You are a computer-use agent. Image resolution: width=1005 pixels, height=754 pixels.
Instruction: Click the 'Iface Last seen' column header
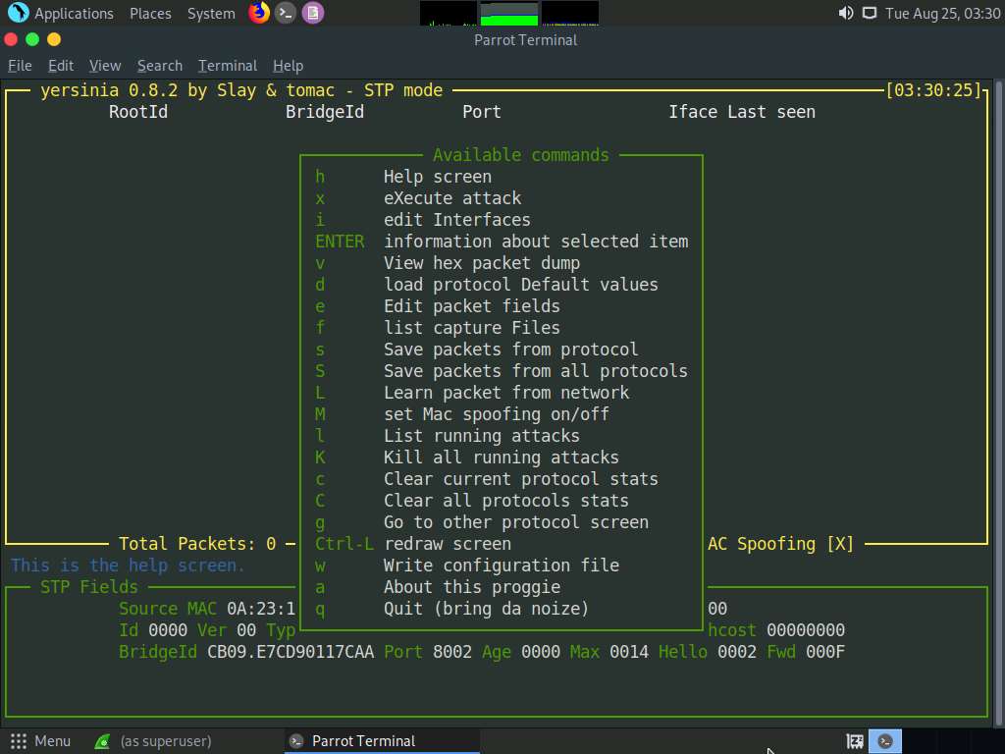point(742,112)
